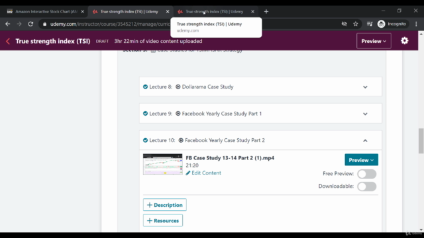424x238 pixels.
Task: Bookmark this page with the star icon
Action: 356,24
